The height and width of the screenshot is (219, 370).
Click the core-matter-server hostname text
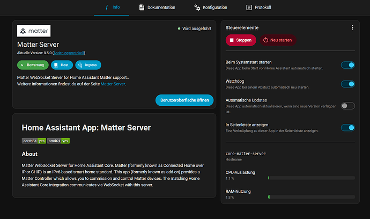(x=246, y=154)
